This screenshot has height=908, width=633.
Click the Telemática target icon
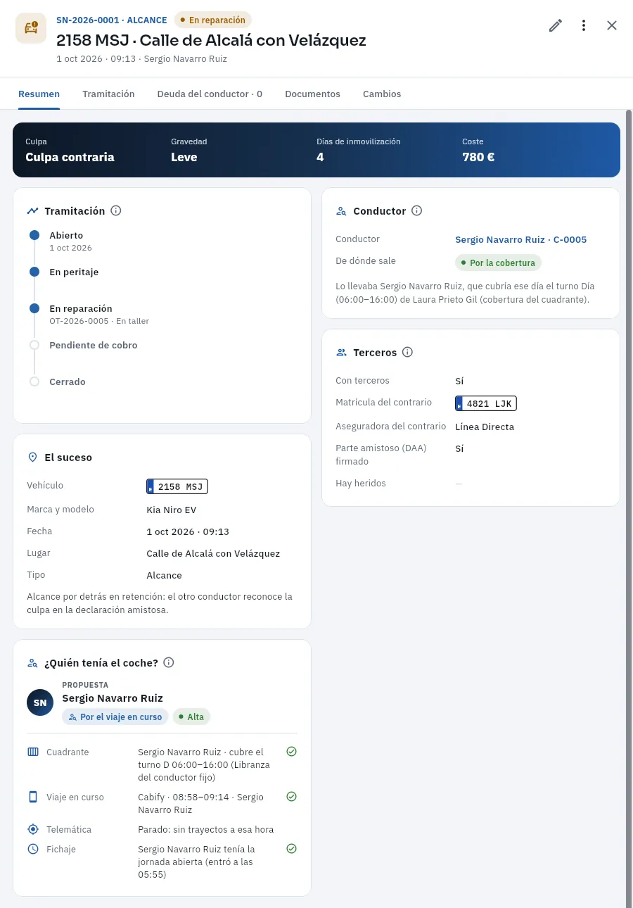click(33, 829)
